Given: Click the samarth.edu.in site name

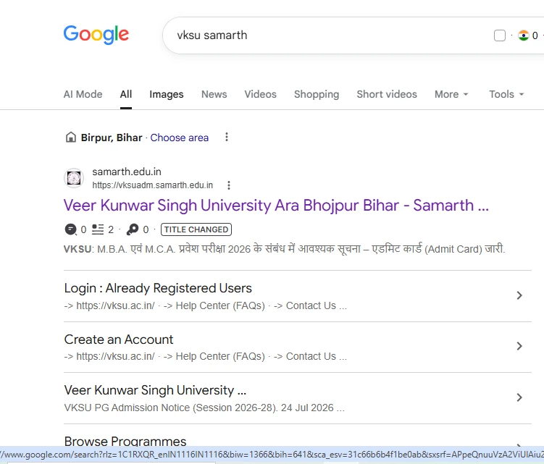Looking at the screenshot, I should tap(127, 172).
